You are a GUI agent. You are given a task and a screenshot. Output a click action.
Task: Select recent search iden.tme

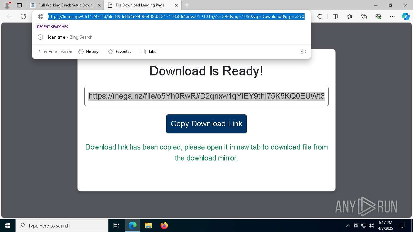(171, 37)
